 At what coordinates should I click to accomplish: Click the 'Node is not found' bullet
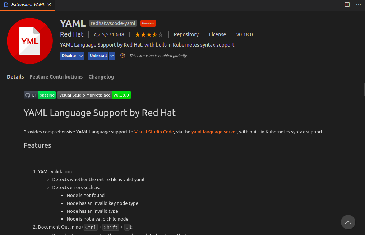point(86,195)
